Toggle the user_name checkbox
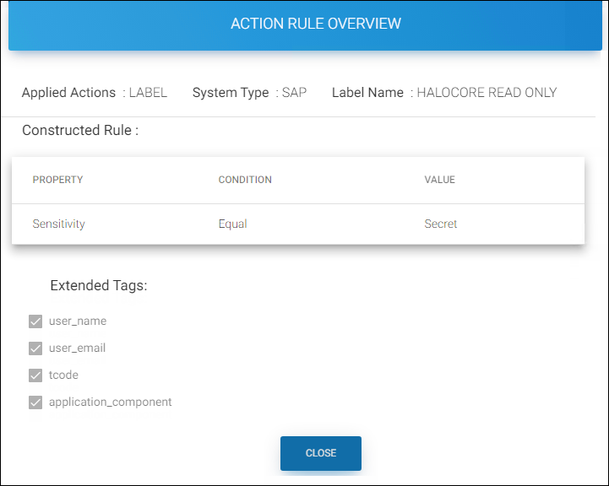 tap(35, 321)
